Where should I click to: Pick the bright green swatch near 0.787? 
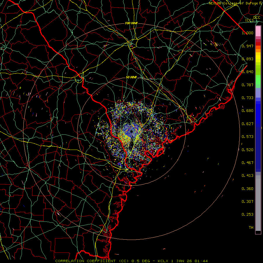tap(258, 80)
